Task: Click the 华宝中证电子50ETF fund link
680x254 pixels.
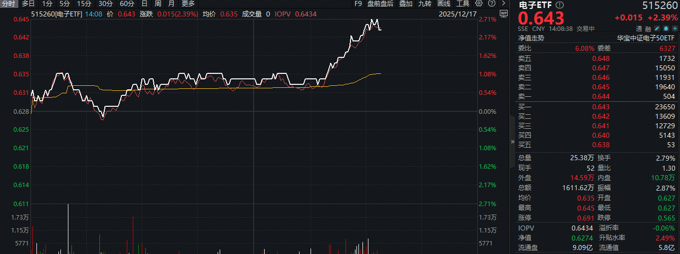Action: point(646,37)
